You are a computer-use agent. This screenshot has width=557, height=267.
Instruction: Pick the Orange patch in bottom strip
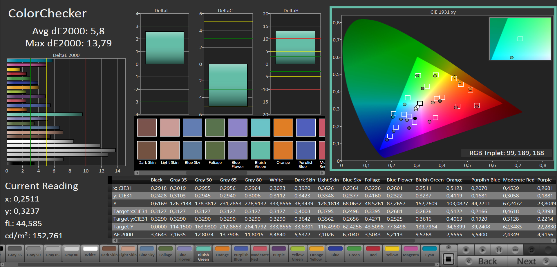[222, 253]
